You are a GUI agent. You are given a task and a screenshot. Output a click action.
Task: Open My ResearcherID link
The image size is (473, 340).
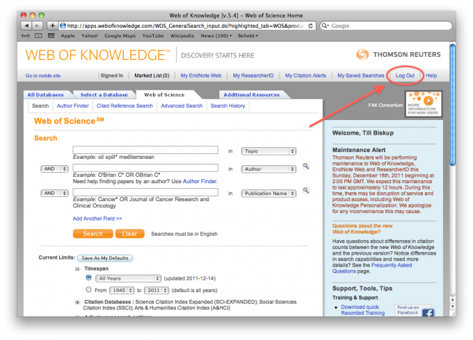click(253, 76)
